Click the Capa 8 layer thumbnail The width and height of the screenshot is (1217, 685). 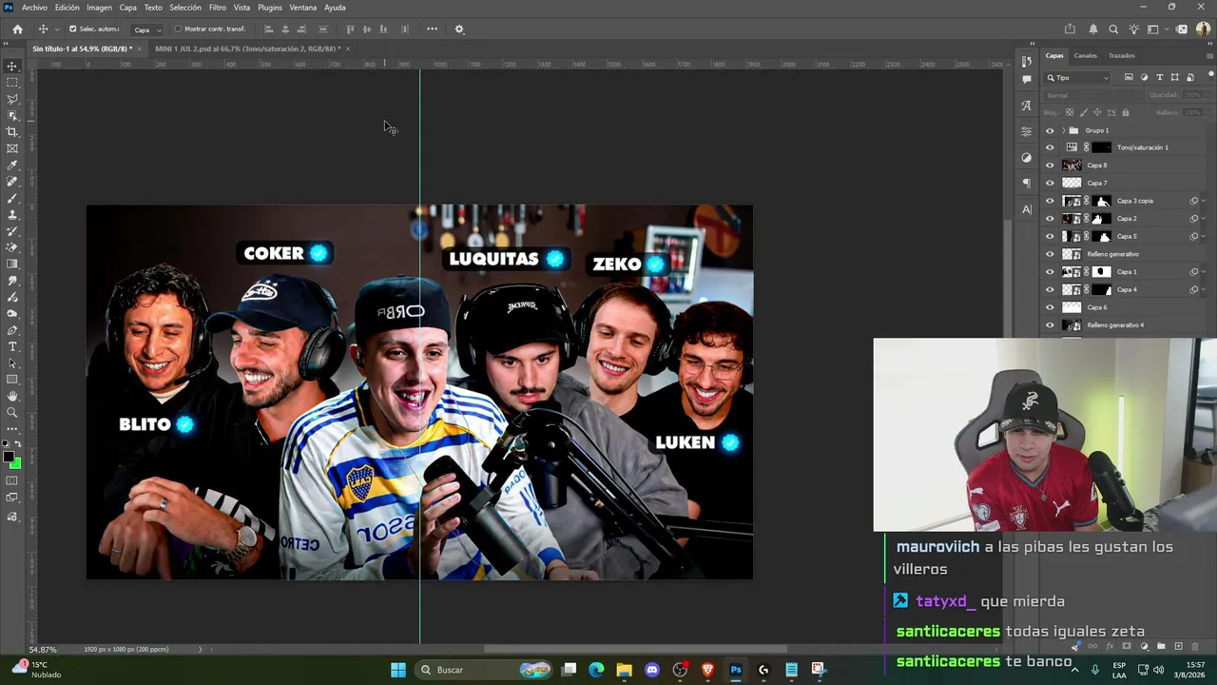[x=1072, y=166]
